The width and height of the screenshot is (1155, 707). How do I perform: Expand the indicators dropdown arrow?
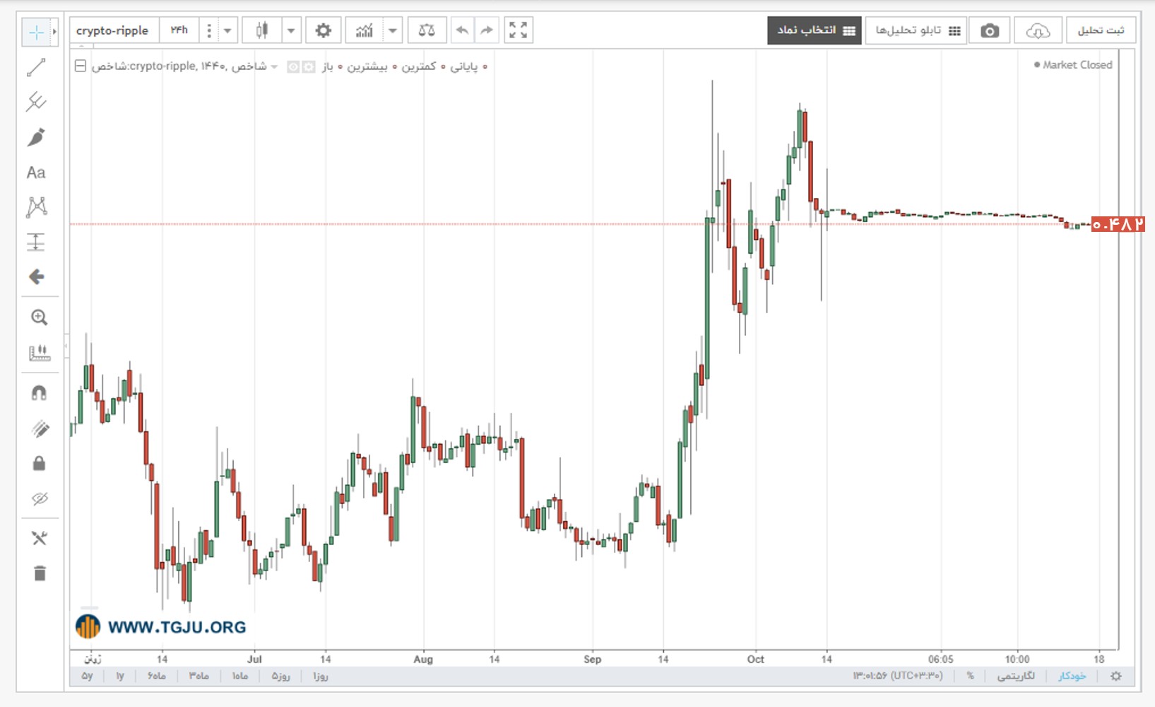pos(393,30)
